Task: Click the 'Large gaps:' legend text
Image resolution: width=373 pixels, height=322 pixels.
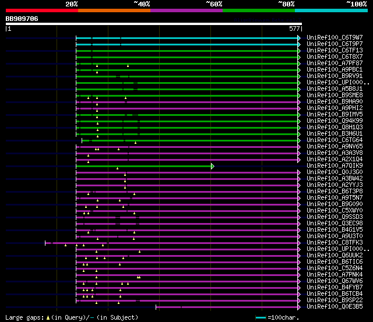Action: (x=24, y=318)
